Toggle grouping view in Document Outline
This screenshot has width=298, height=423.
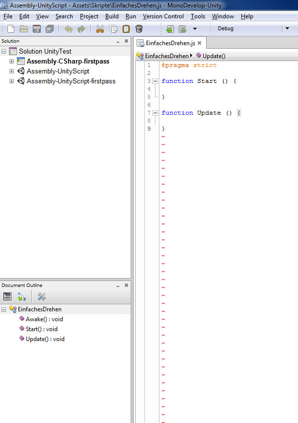(x=7, y=296)
